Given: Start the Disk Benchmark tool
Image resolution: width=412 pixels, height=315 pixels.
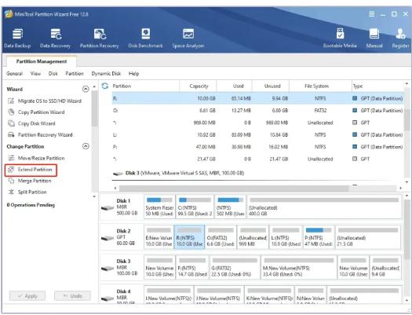Looking at the screenshot, I should click(145, 38).
